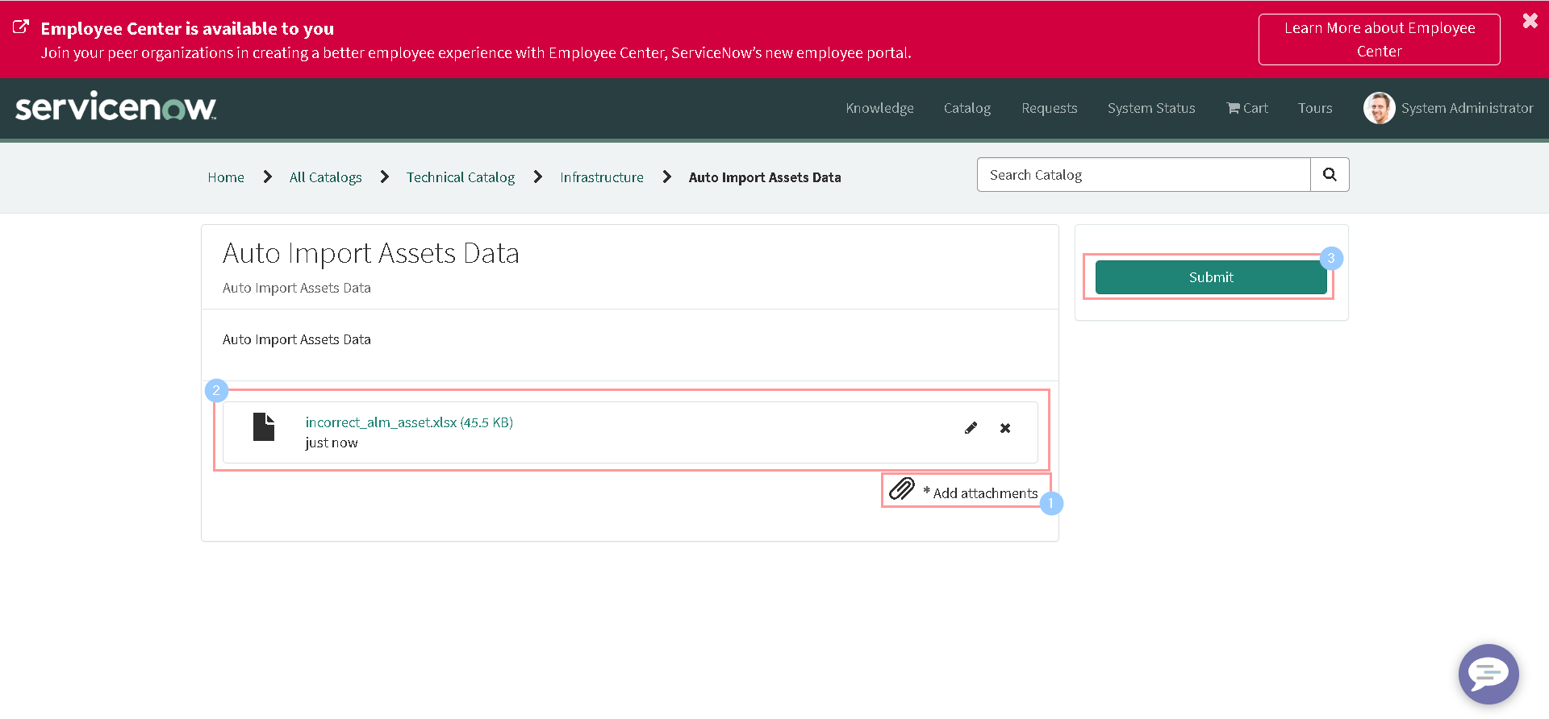
Task: Navigate to Home breadcrumb
Action: [x=226, y=177]
